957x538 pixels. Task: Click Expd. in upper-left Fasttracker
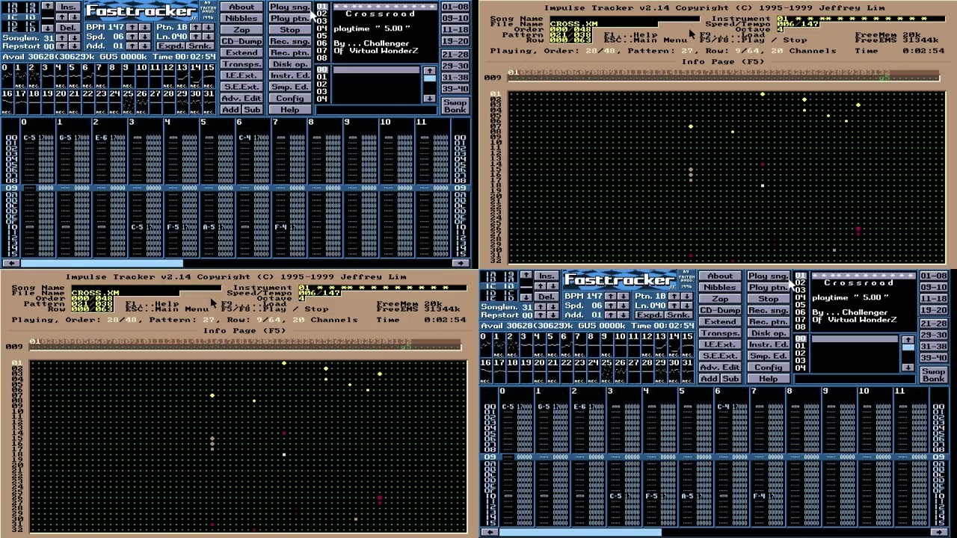[x=170, y=46]
